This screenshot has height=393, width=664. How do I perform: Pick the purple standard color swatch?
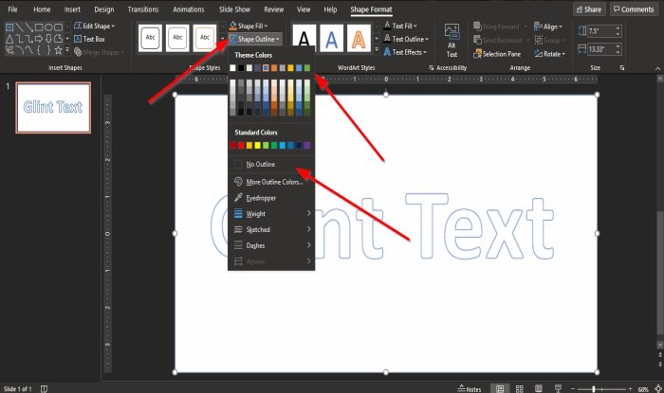[307, 146]
